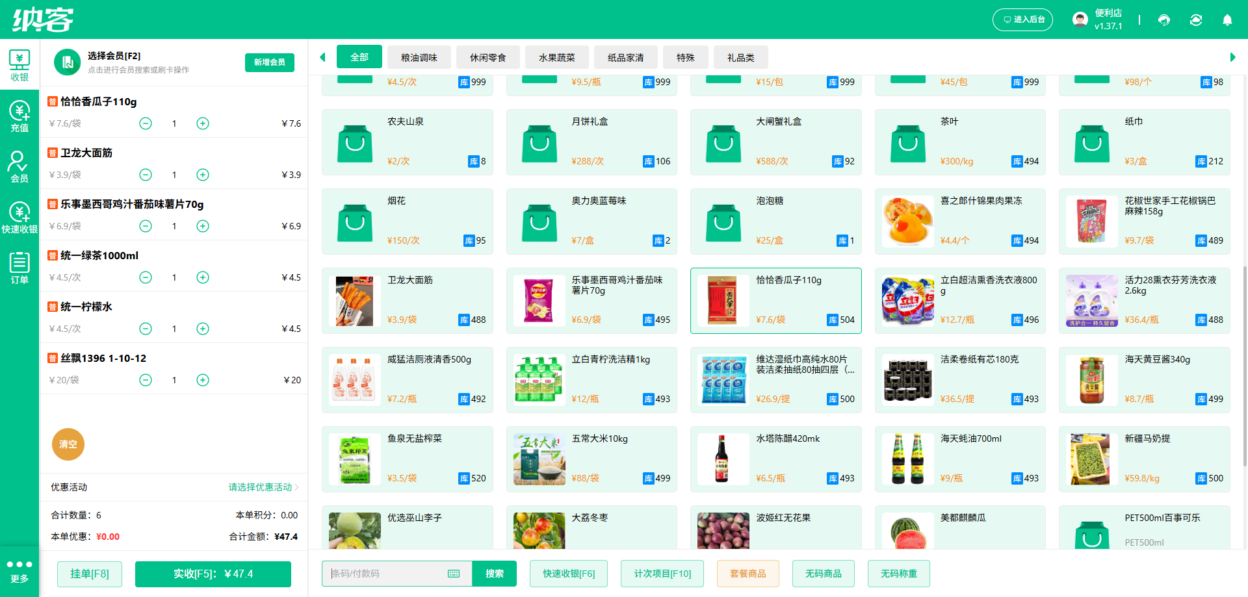Screen dimensions: 1248x597
Task: Open the 收银 cashier sidebar icon
Action: coord(19,66)
